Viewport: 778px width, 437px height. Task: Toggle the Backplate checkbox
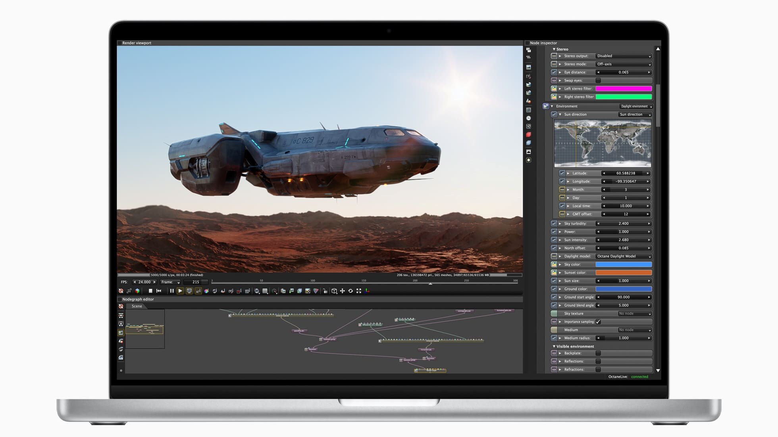[598, 353]
